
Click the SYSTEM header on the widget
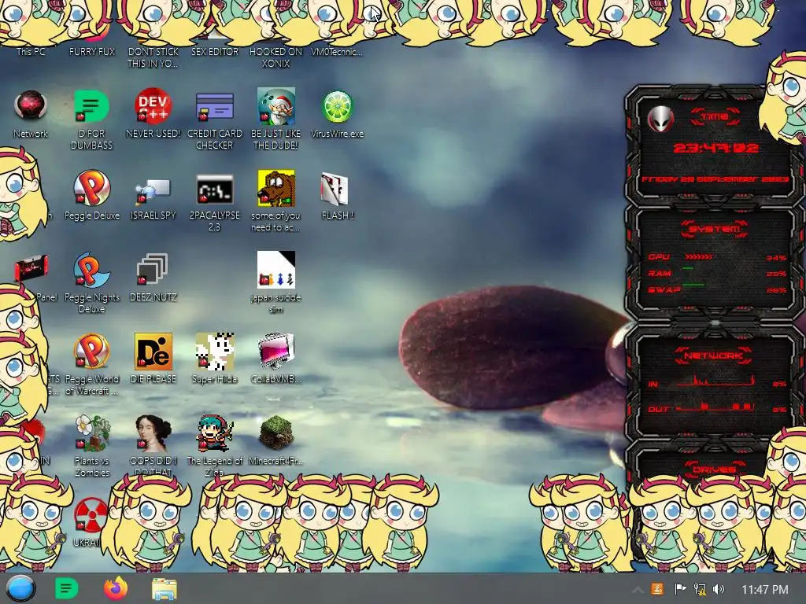click(715, 229)
